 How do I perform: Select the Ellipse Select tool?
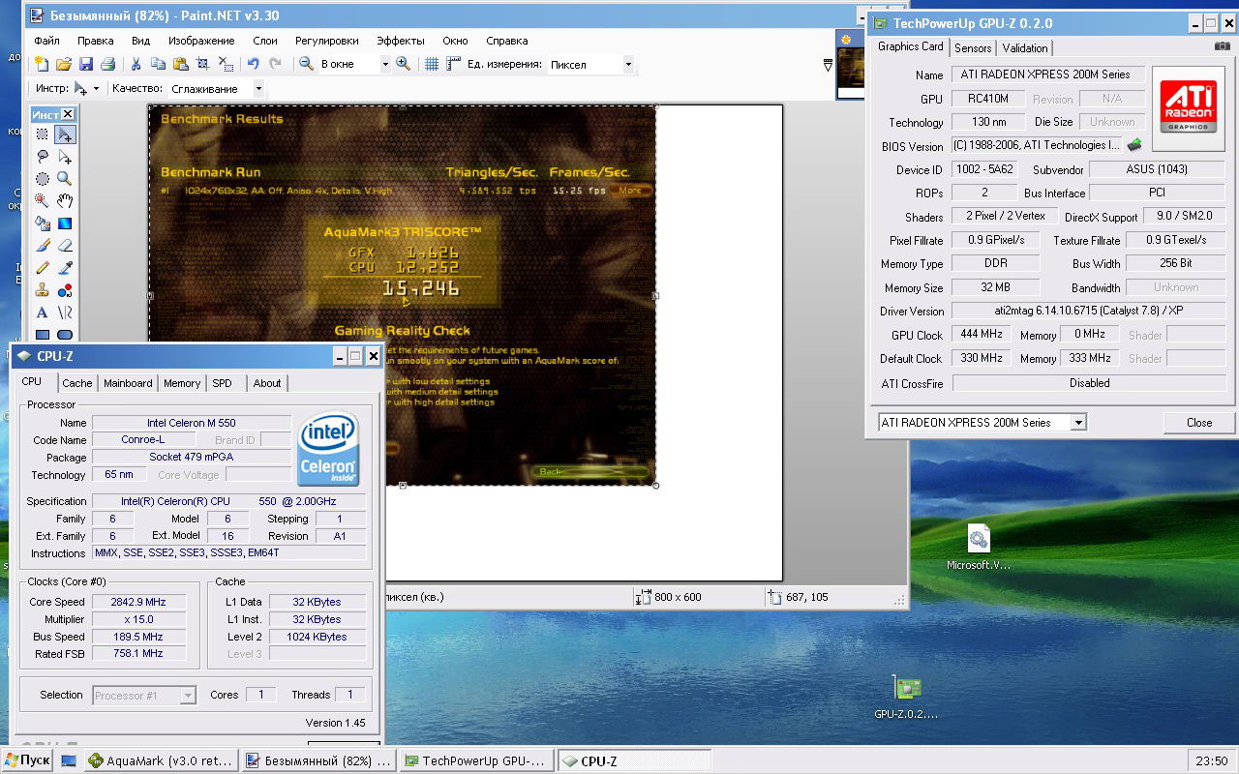(x=43, y=179)
